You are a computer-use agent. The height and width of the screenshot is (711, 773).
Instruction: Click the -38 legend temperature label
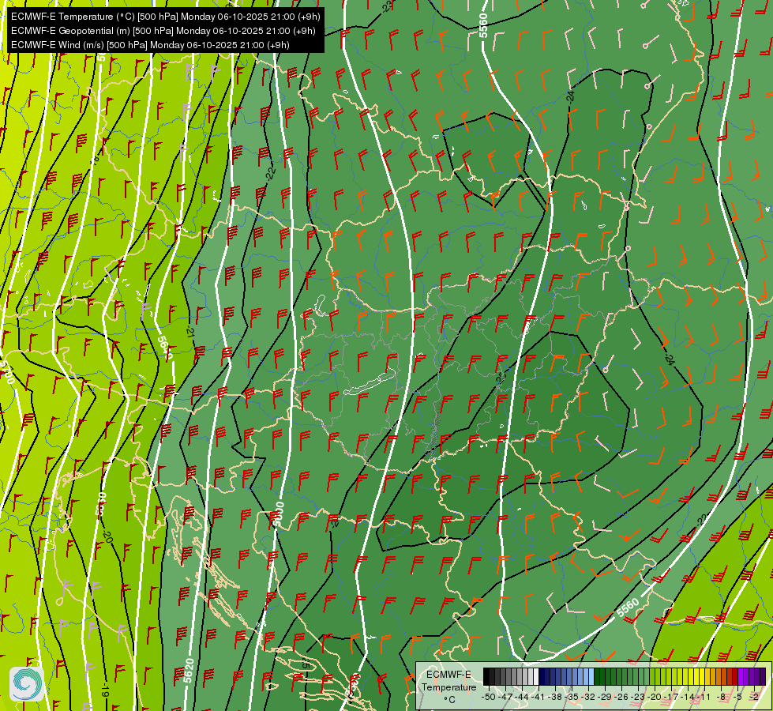tap(555, 697)
